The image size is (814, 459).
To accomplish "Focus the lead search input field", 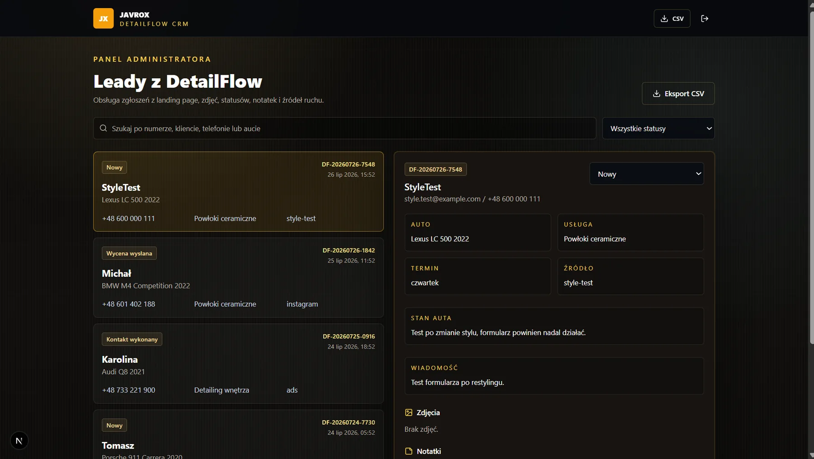I will (x=345, y=128).
